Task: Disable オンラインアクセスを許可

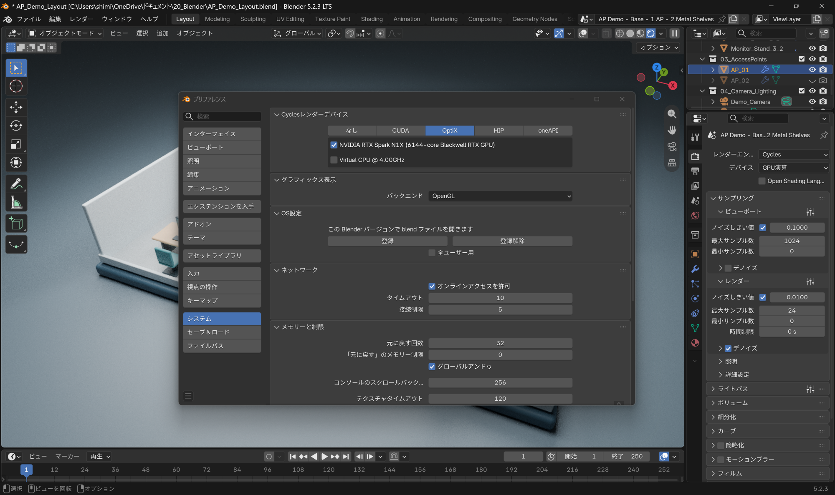Action: pyautogui.click(x=432, y=286)
